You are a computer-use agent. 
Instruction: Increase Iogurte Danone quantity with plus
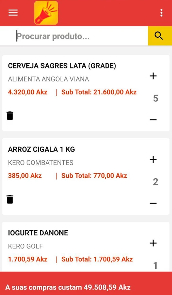click(x=153, y=243)
